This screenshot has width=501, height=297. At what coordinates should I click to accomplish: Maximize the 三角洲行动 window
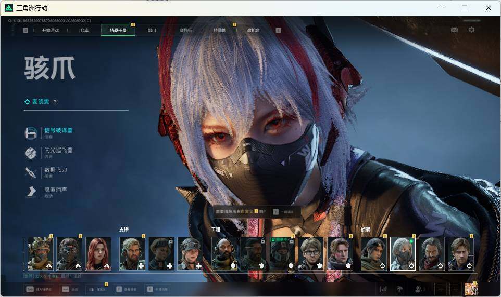pos(465,8)
